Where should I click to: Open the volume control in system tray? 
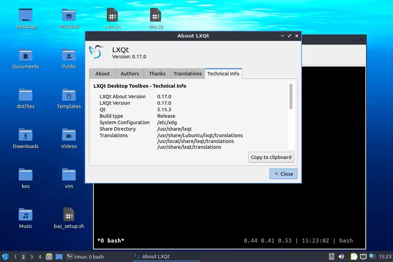coord(341,257)
